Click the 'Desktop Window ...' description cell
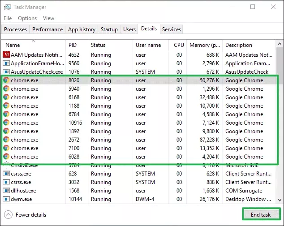Screen dimensions: 284x226 coord(248,199)
